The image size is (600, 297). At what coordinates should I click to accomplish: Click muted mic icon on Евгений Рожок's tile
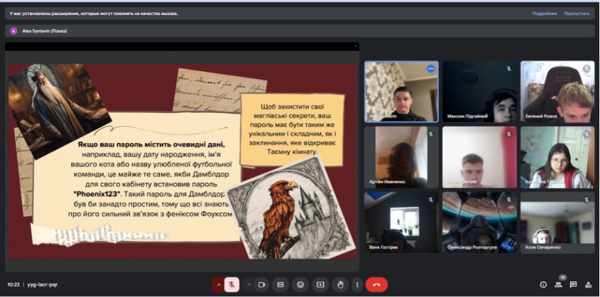(x=586, y=69)
